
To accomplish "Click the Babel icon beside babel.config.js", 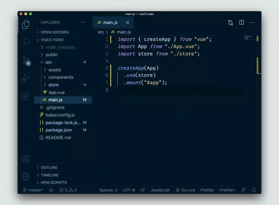I will pyautogui.click(x=41, y=115).
